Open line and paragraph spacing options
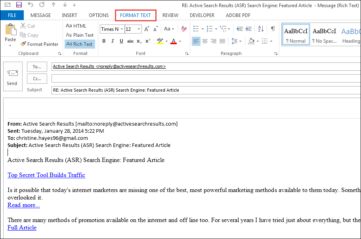 click(x=236, y=41)
